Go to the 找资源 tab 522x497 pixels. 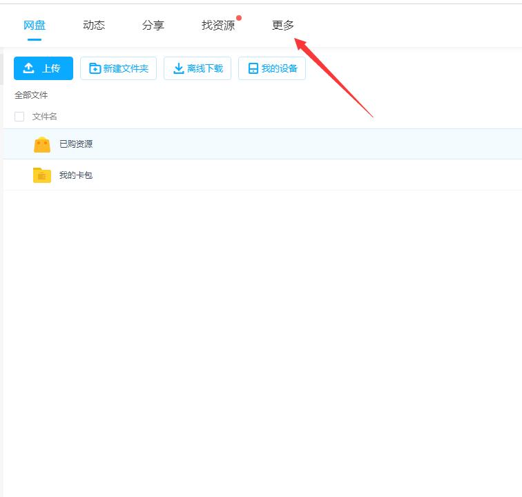coord(218,26)
